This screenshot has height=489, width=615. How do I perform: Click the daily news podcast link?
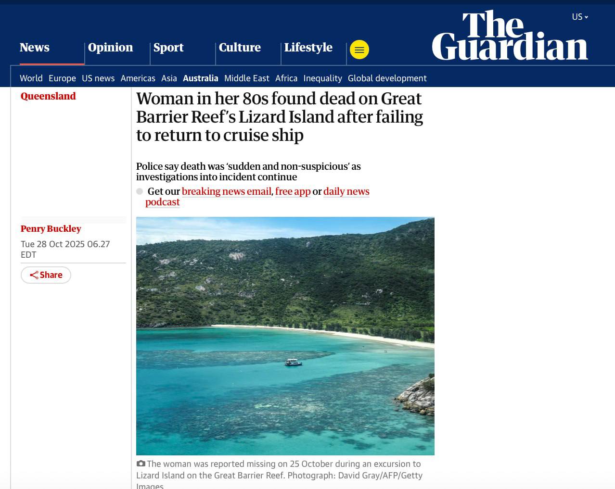pos(257,196)
